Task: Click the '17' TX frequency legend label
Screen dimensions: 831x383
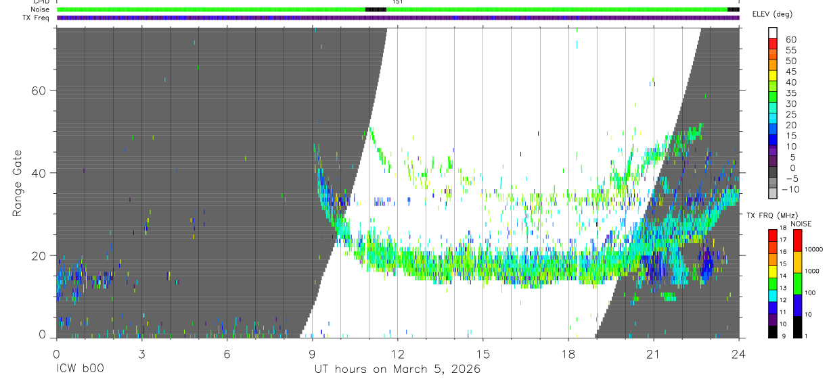Action: (x=783, y=240)
